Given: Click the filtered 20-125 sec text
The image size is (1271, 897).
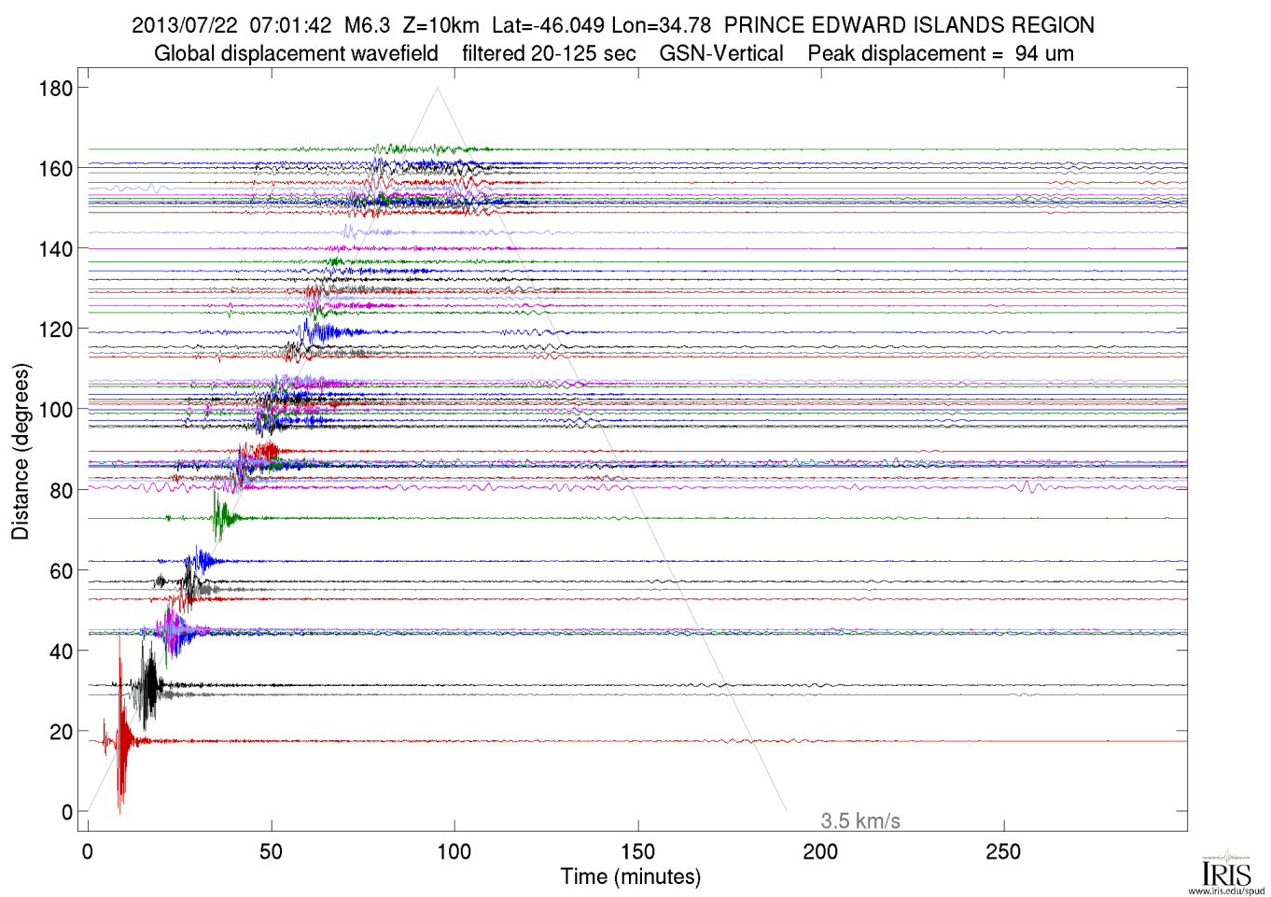Looking at the screenshot, I should point(549,53).
